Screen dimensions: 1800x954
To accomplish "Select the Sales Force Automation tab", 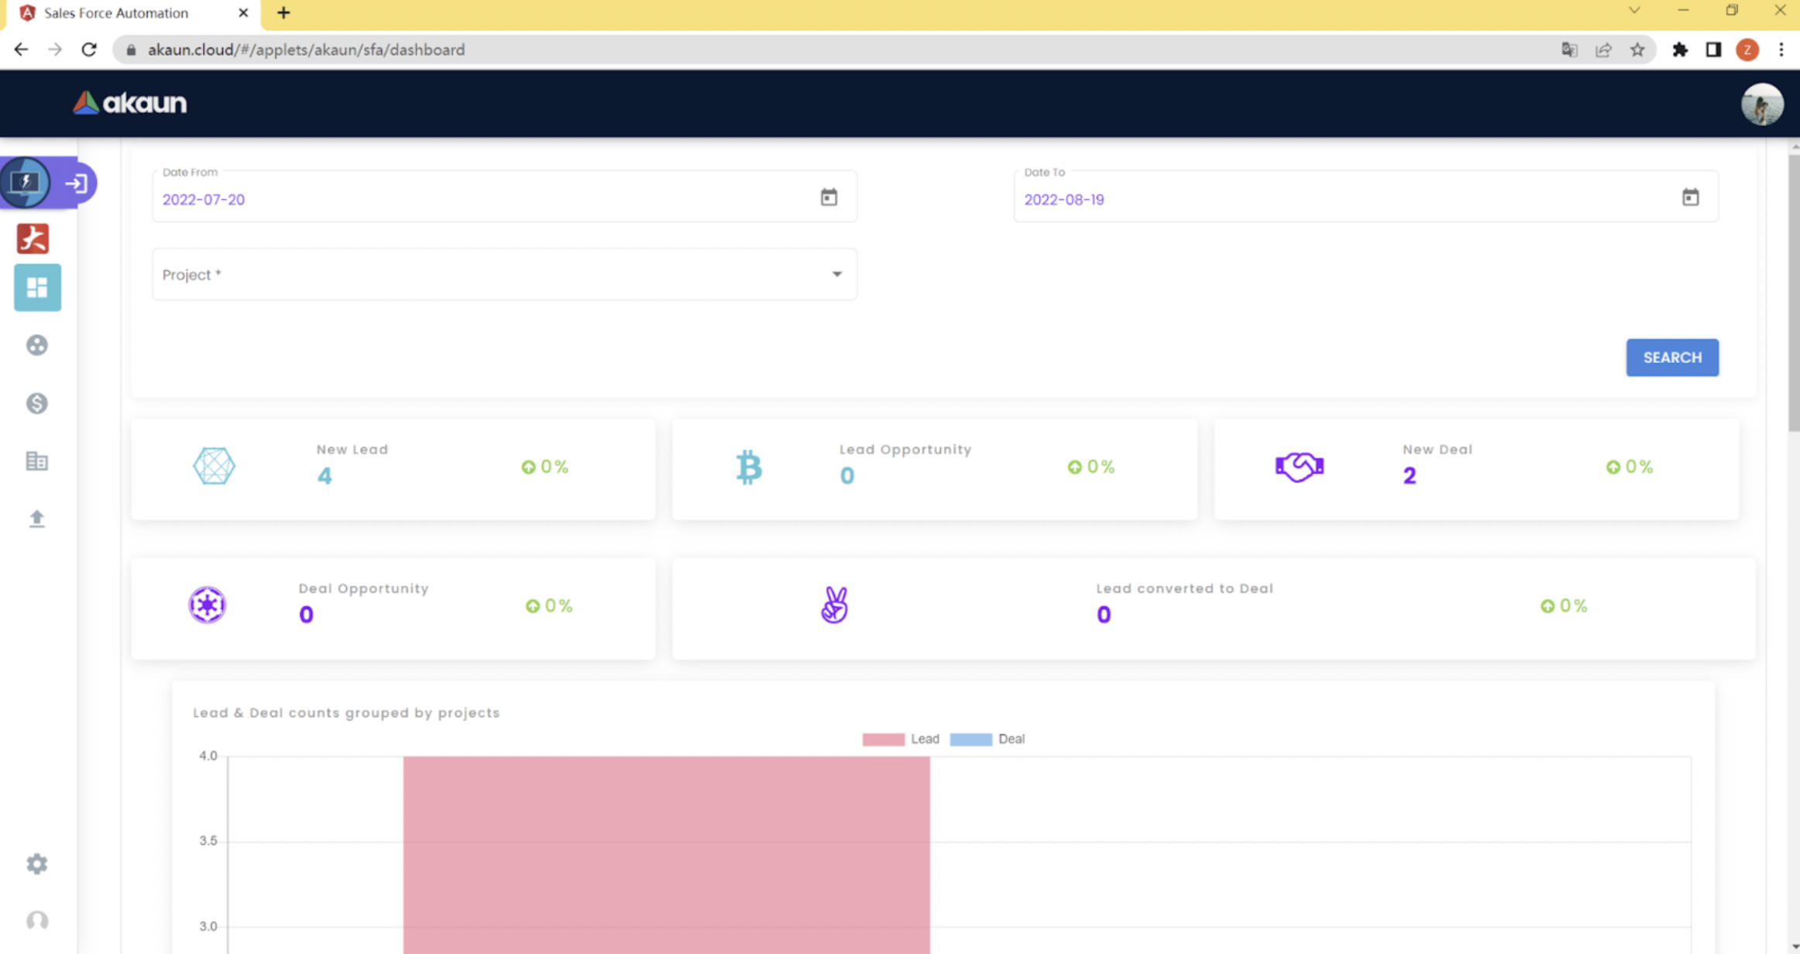I will 116,13.
